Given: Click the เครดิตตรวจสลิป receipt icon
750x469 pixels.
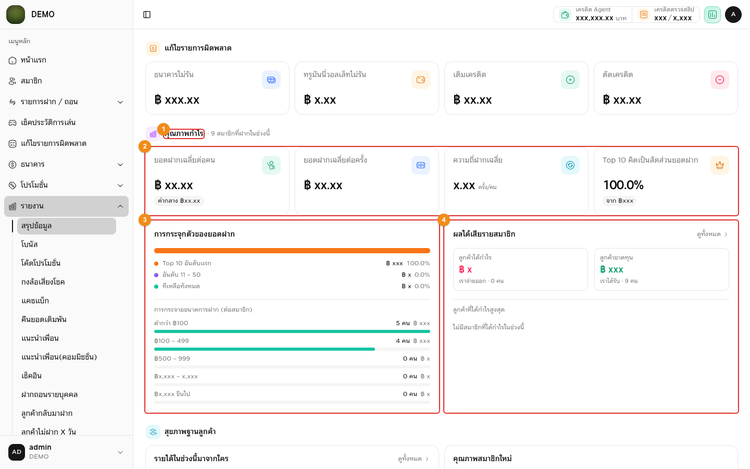Looking at the screenshot, I should (644, 15).
